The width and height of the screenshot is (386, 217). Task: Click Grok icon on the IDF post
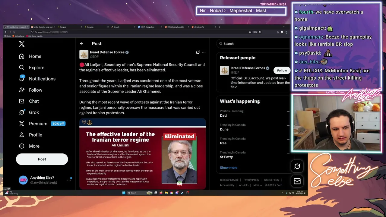pyautogui.click(x=198, y=52)
